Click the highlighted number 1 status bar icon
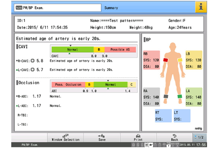The width and height of the screenshot is (218, 148). coord(168,145)
